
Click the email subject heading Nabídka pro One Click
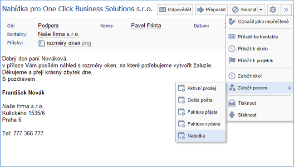(x=77, y=9)
